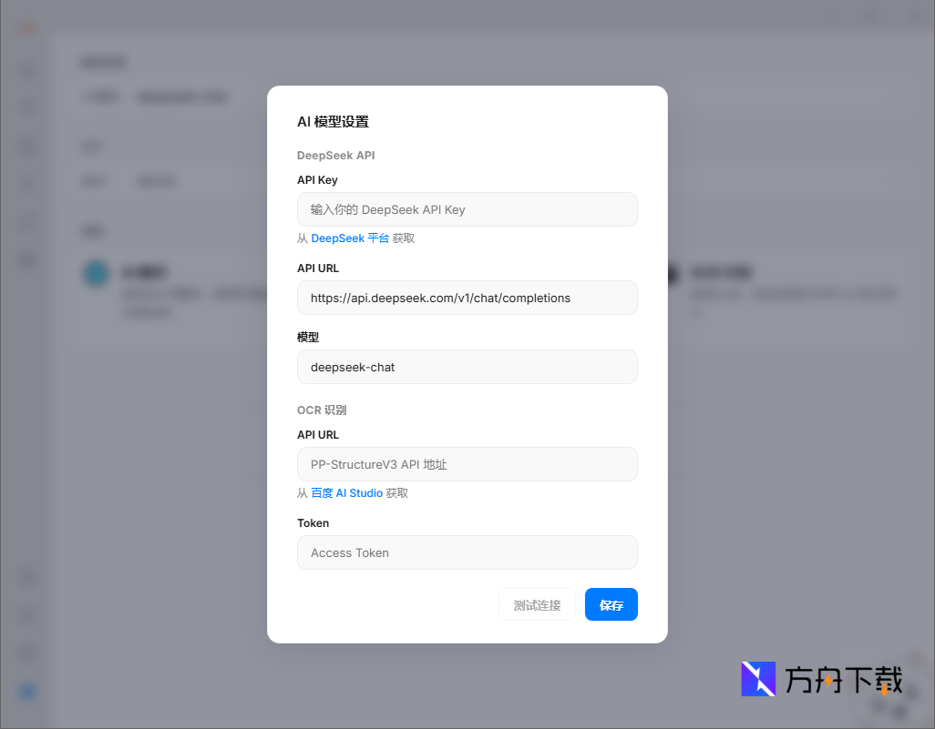Click the OCR 识别 section heading
Screen dimensions: 935x729
pyautogui.click(x=322, y=410)
